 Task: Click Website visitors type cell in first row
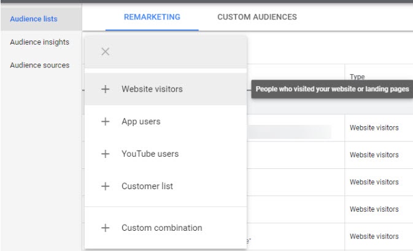click(374, 128)
